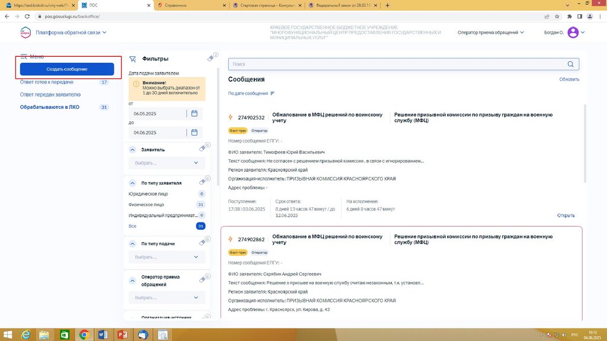Switch to Справочник browser tab
Viewport: 607px width, 341px height.
click(192, 5)
